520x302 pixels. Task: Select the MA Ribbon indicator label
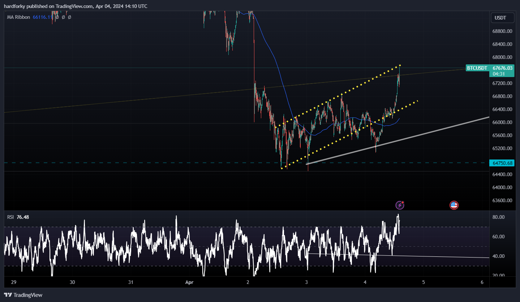[x=18, y=17]
